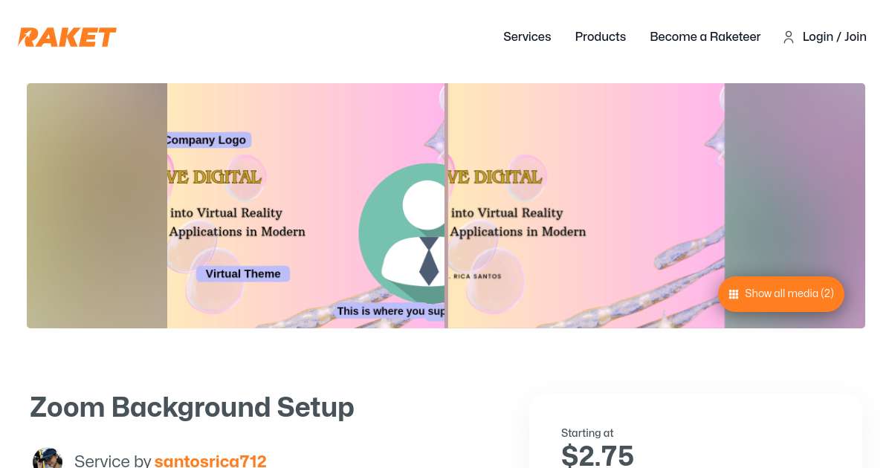
Task: Open the Become a Raketeer page
Action: click(705, 36)
